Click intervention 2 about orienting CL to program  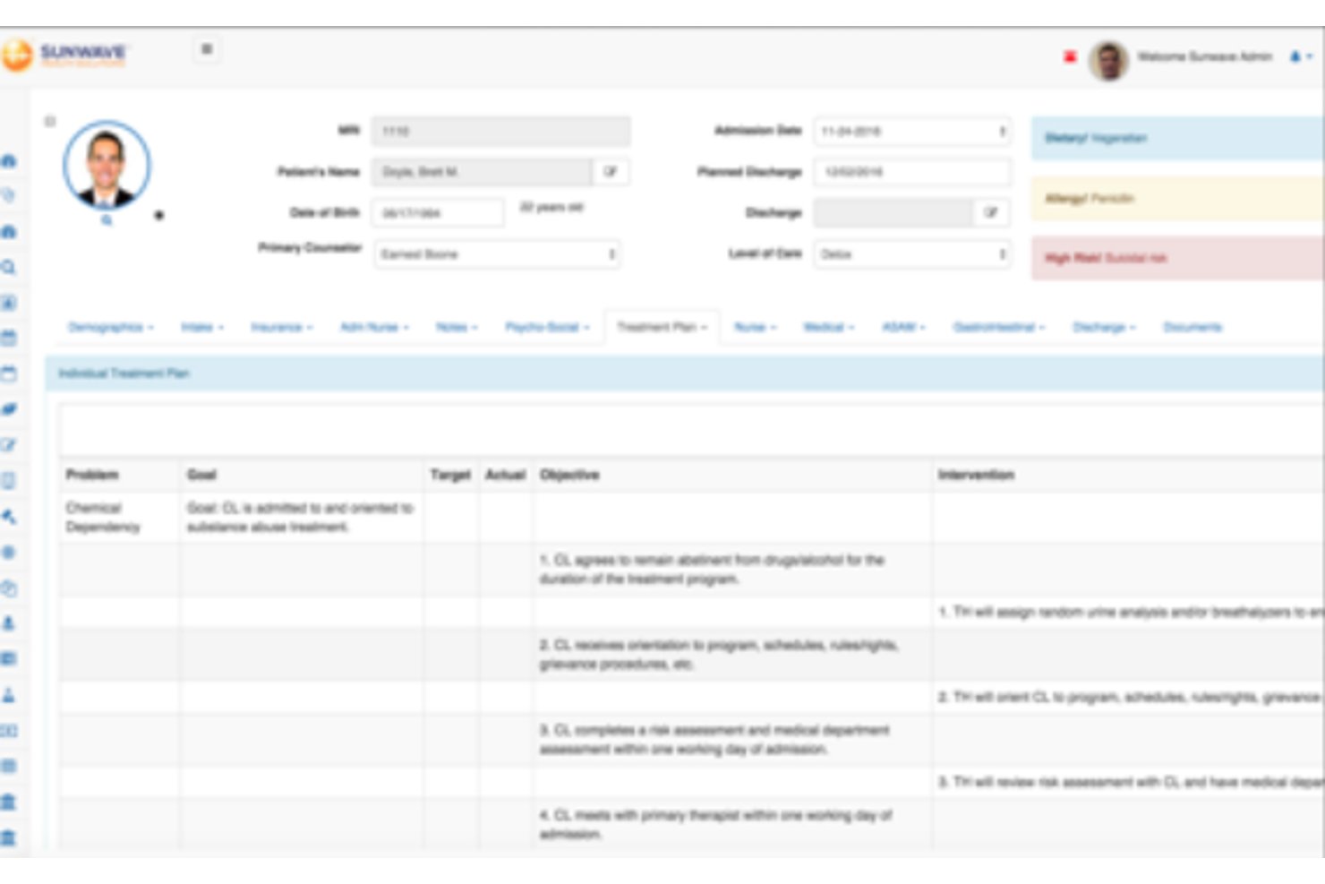click(1131, 696)
